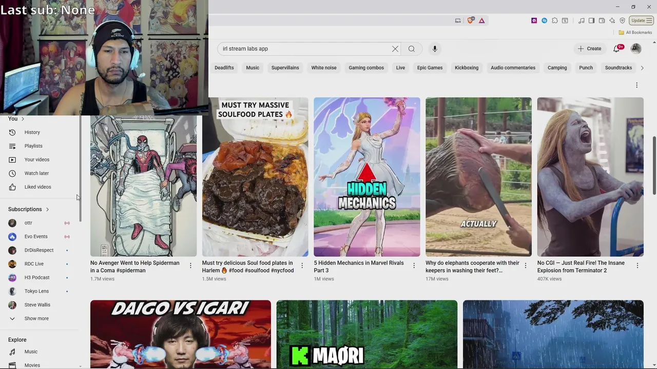Open the rainy window video thumbnail
The width and height of the screenshot is (657, 369).
(x=553, y=334)
